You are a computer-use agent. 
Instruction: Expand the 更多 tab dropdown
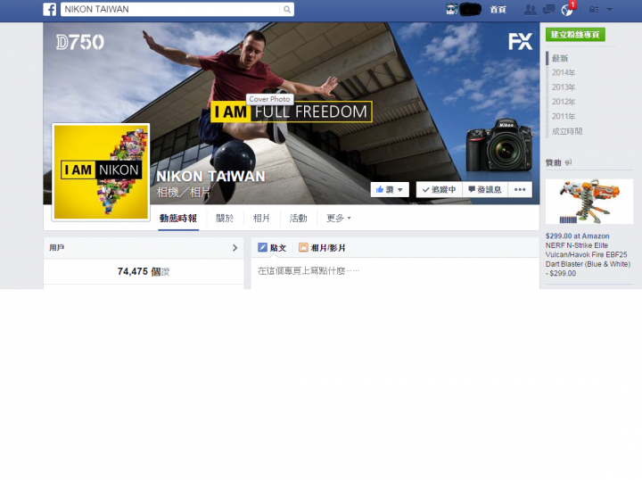click(338, 219)
